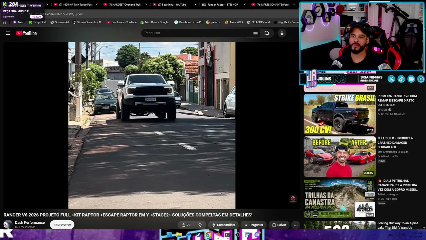Open Steam from the taskbar
Viewport: 426px width, 240px height.
click(x=198, y=235)
